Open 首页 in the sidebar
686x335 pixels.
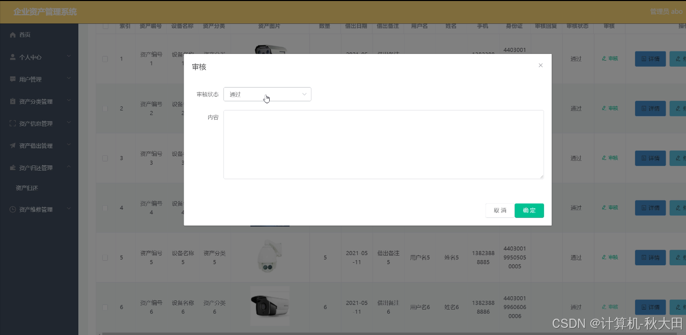(x=39, y=35)
